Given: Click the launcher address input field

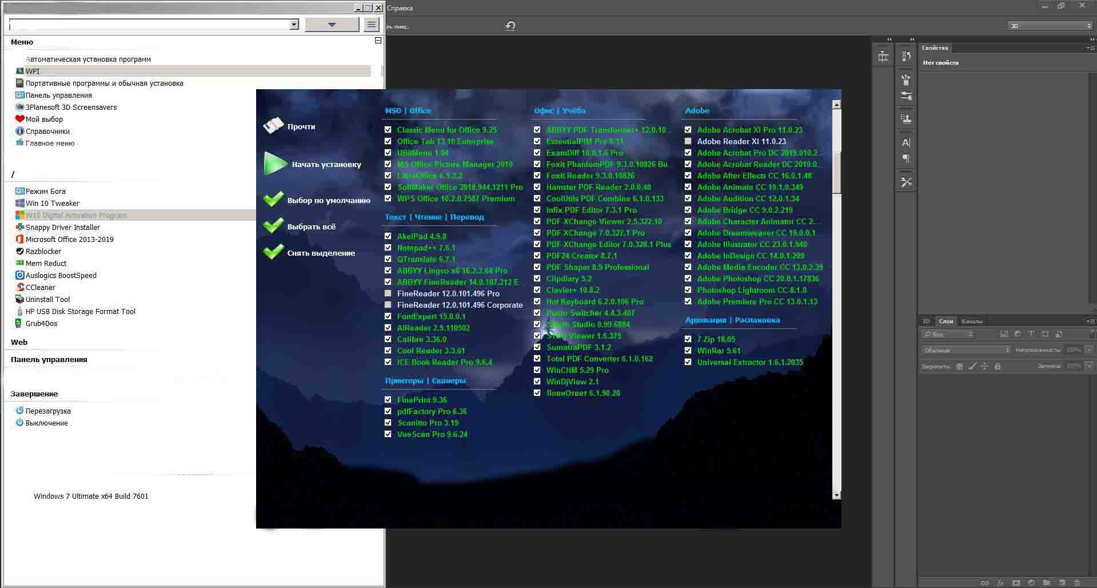Looking at the screenshot, I should pyautogui.click(x=150, y=25).
